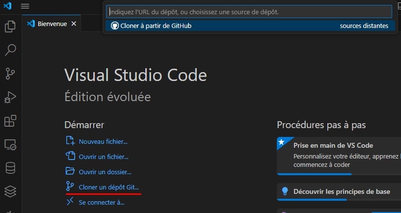Click the VS Code logo in title bar
401x213 pixels.
click(x=7, y=5)
